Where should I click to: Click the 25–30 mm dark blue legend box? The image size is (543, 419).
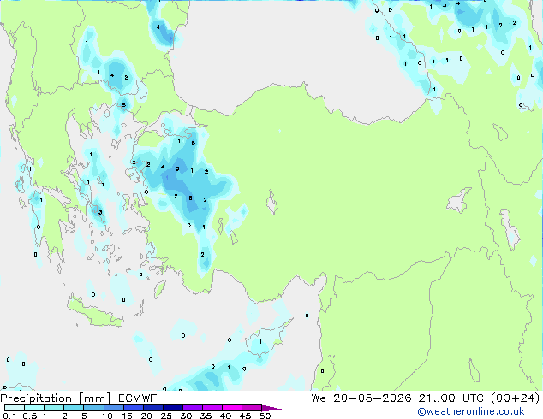point(172,408)
